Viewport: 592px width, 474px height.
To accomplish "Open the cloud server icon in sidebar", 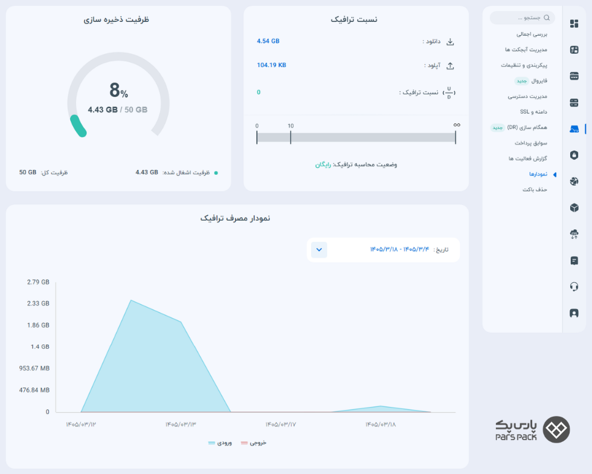I will (574, 234).
